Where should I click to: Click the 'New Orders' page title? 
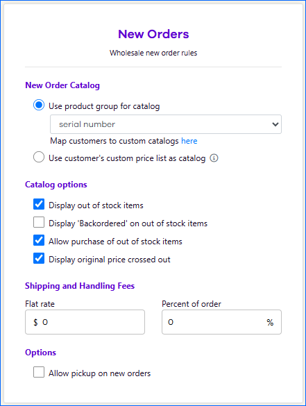pos(153,34)
